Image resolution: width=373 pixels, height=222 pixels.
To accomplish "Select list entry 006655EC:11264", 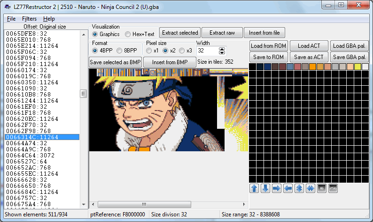I will click(x=42, y=174).
